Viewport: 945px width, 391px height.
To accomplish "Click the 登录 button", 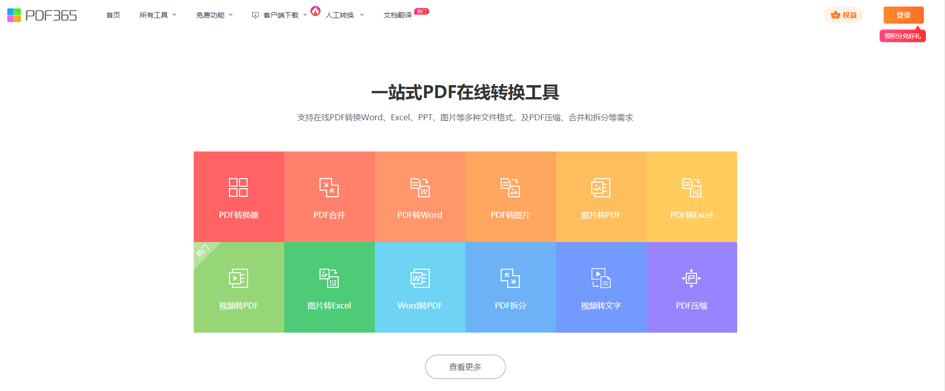I will tap(904, 15).
